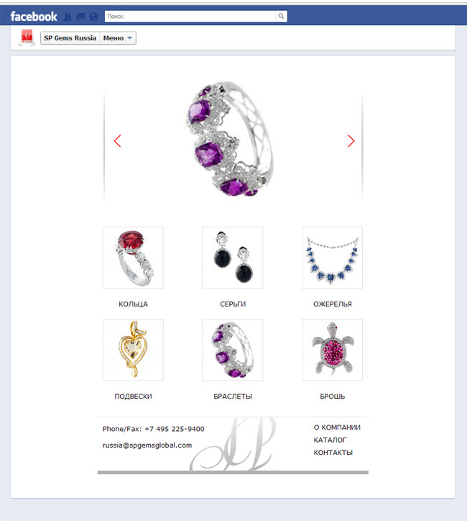Viewport: 467px width, 521px height.
Task: Open the ОЖЕРЕЛЬЯ necklace thumbnail
Action: pos(332,258)
